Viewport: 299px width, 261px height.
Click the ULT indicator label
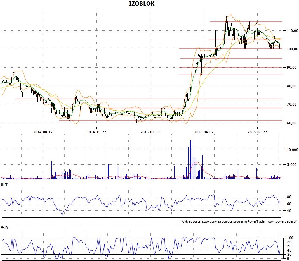[4, 185]
